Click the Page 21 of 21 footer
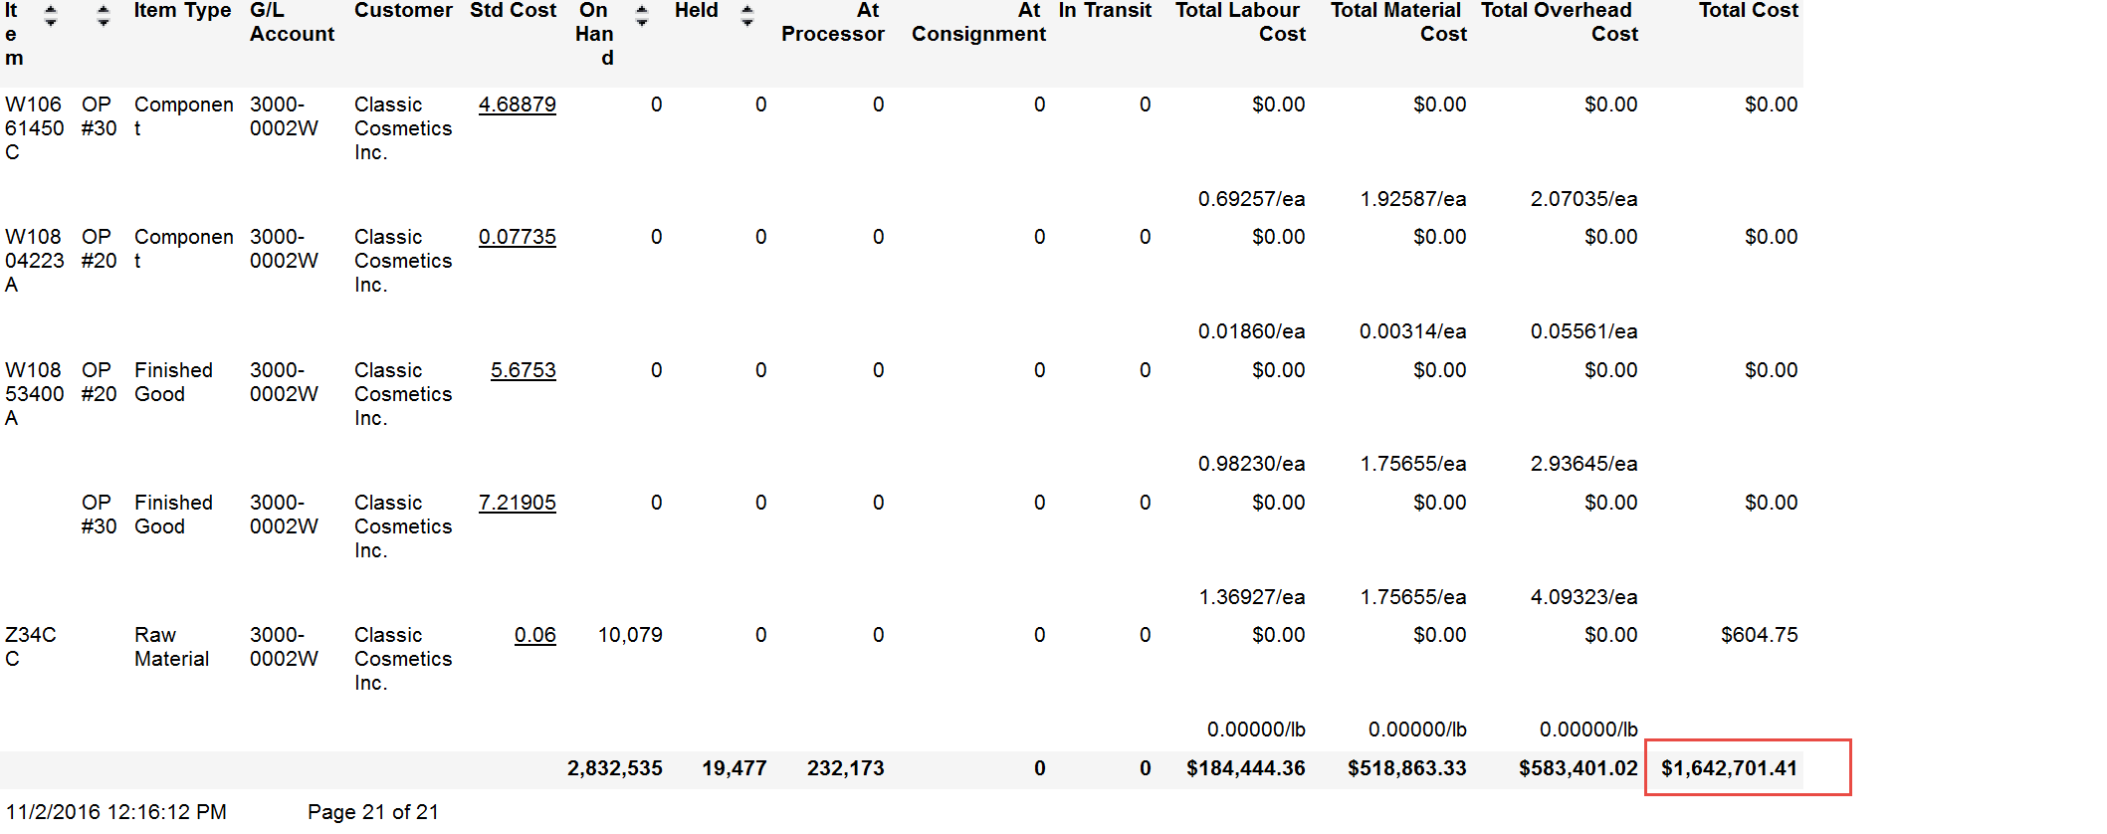2107x834 pixels. pyautogui.click(x=372, y=812)
